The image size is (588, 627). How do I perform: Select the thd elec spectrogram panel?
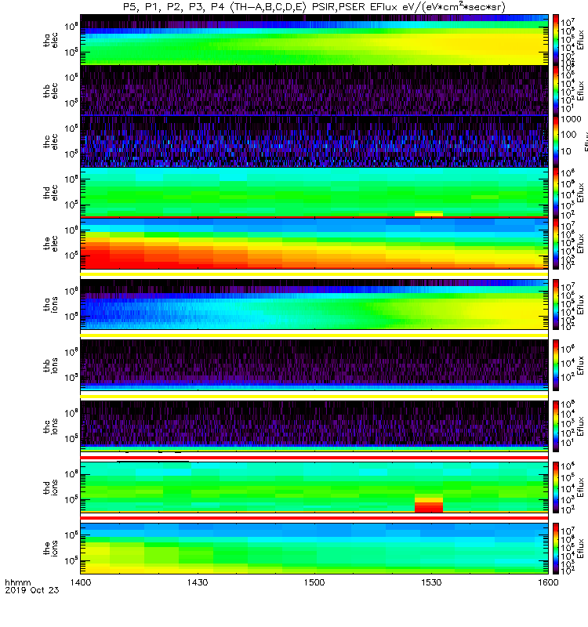(x=314, y=192)
